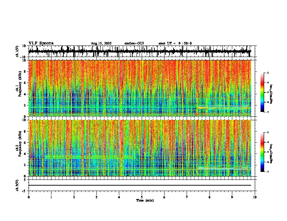Click the 4 kHz tick label of the ch.1 spectrogram
Screen dimensions: 287x221
click(25, 94)
